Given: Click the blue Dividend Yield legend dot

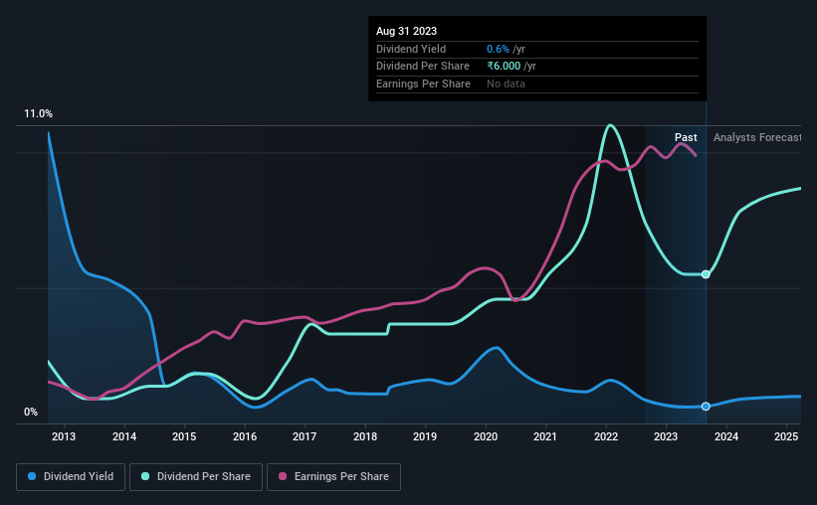Looking at the screenshot, I should pos(32,476).
